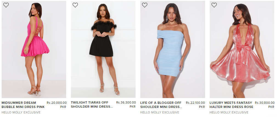View the pink bubble dress product photo
Screen dimensions: 277x117
point(34,49)
